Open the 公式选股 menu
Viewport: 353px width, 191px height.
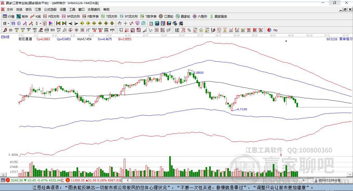point(50,9)
